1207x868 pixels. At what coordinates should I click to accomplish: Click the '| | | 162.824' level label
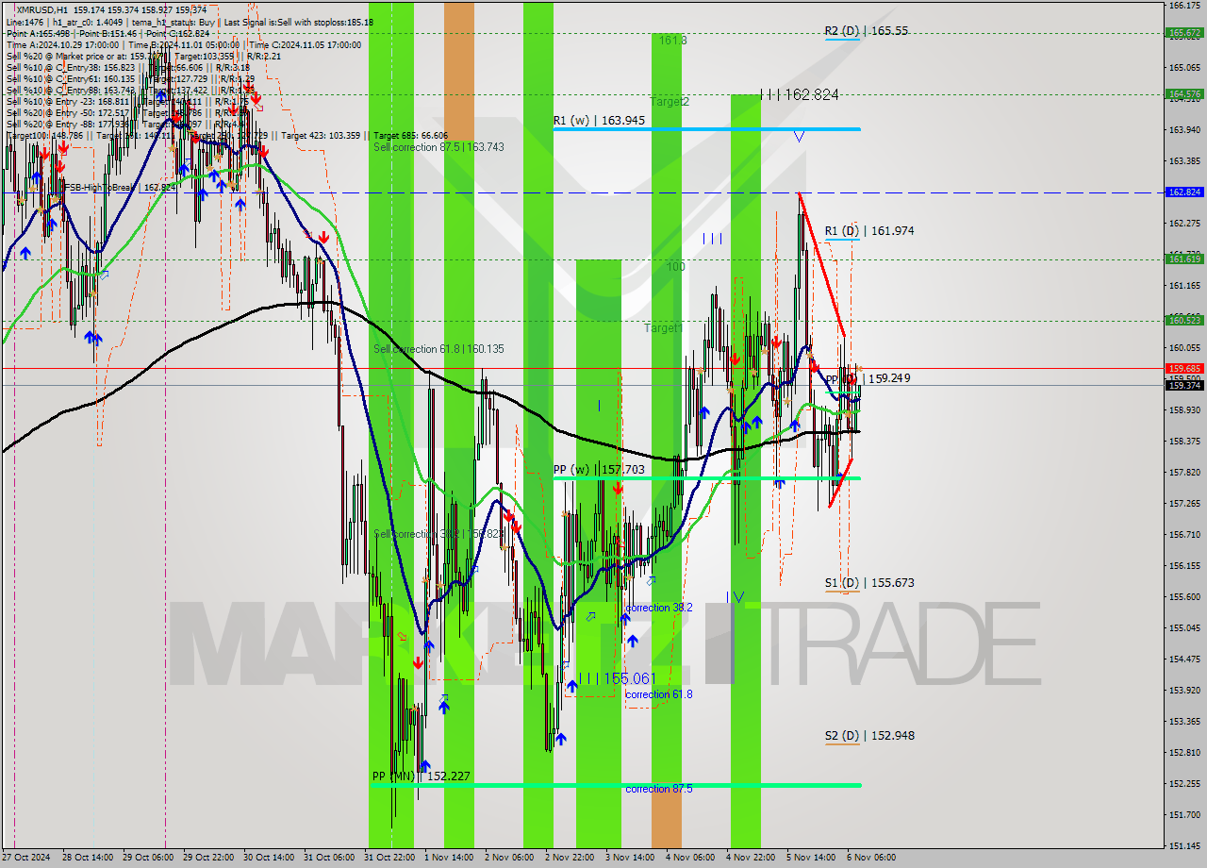799,95
